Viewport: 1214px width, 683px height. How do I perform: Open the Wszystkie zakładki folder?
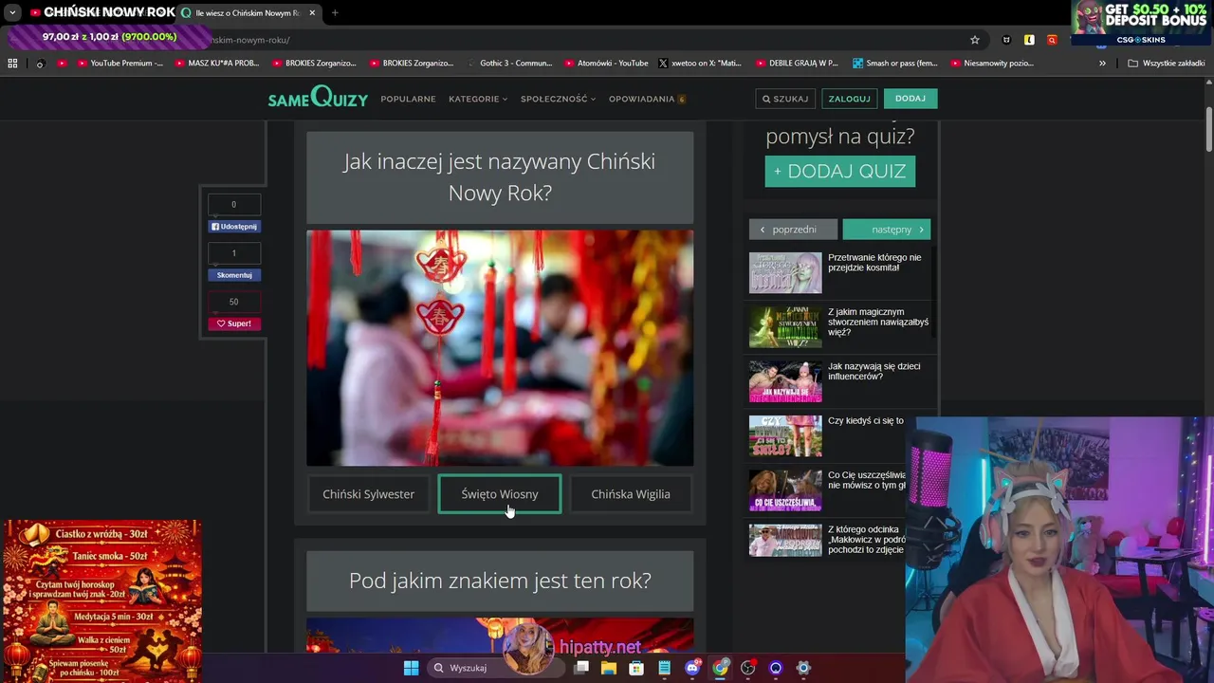pyautogui.click(x=1167, y=64)
